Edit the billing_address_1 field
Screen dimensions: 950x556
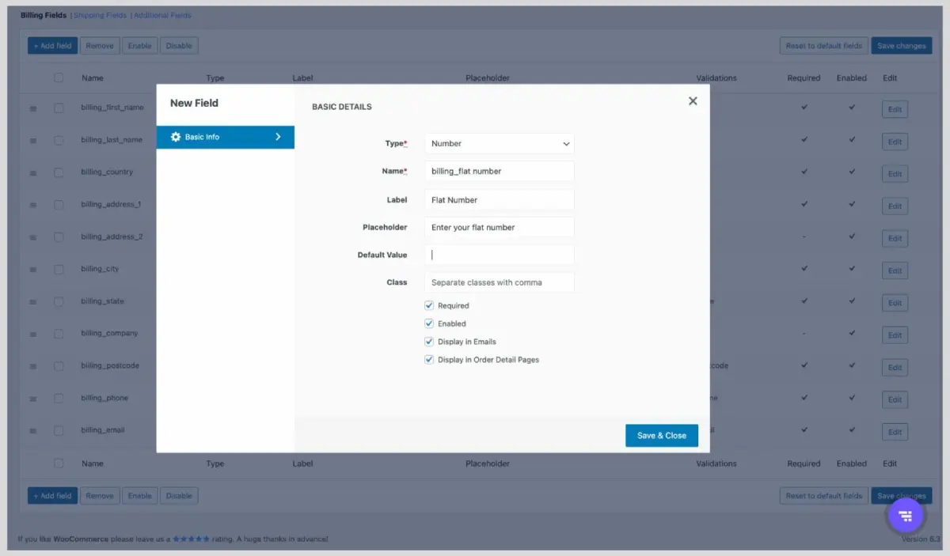point(895,206)
